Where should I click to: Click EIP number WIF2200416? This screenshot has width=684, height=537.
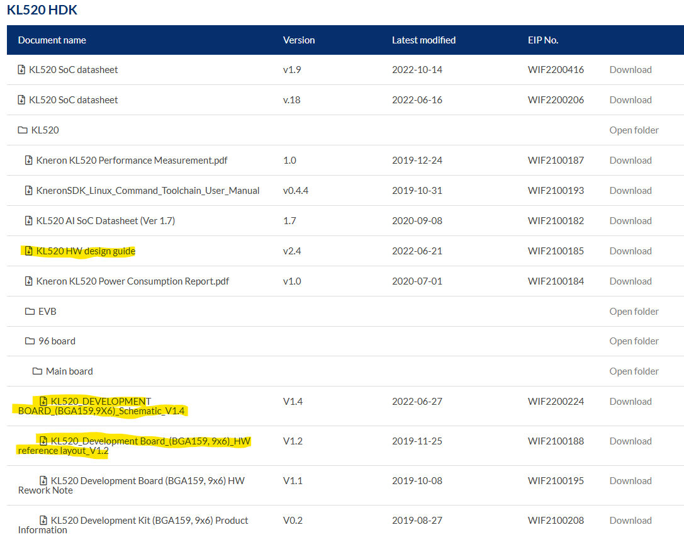click(x=556, y=69)
